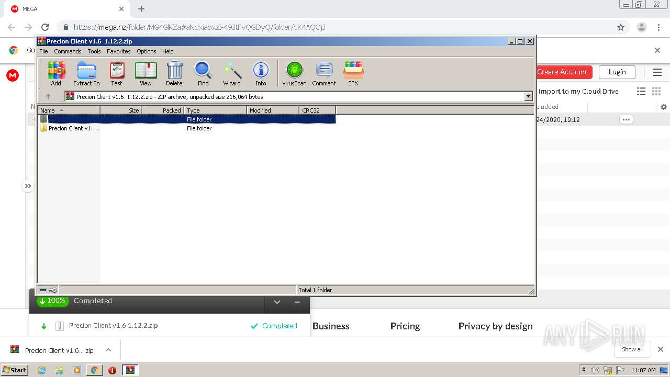The width and height of the screenshot is (670, 377).
Task: Sort file list by Modified column
Action: coord(273,110)
